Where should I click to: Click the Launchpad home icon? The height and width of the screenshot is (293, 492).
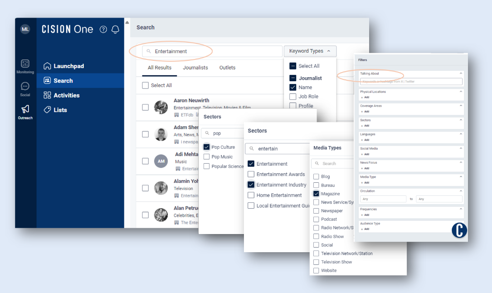47,66
